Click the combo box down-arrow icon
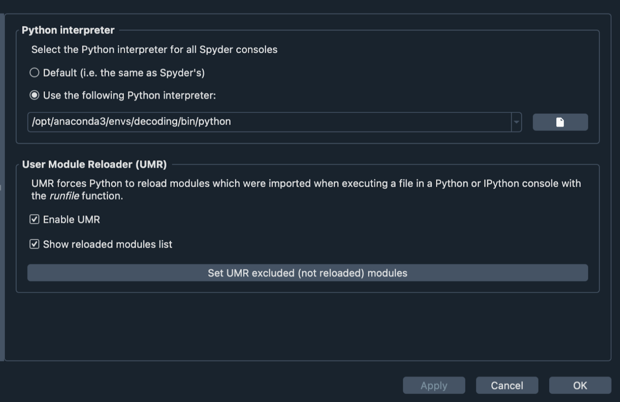Viewport: 620px width, 402px height. point(516,122)
